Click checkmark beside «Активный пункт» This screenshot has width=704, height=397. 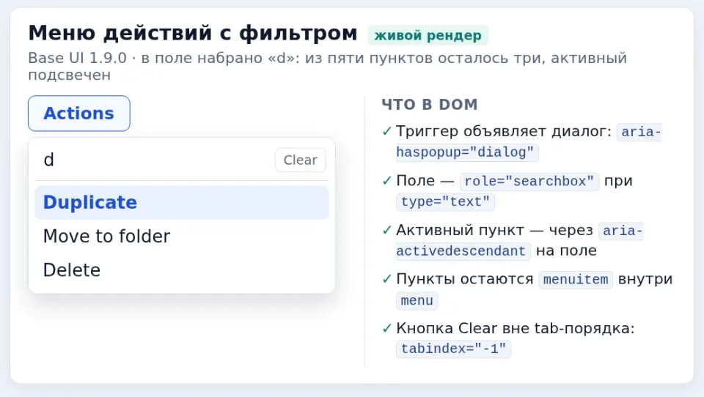point(387,230)
